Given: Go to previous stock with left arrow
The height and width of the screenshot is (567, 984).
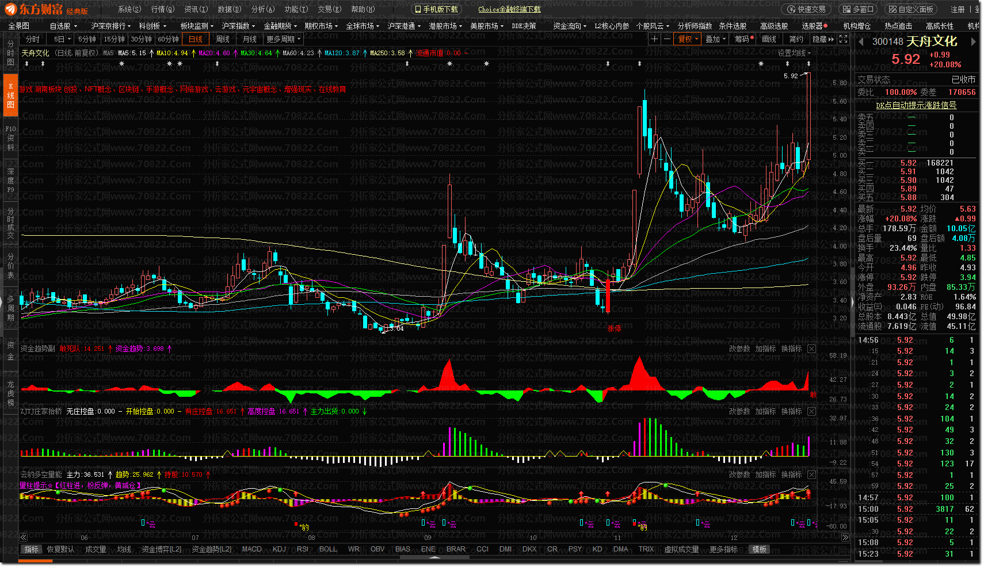Looking at the screenshot, I should tap(861, 42).
